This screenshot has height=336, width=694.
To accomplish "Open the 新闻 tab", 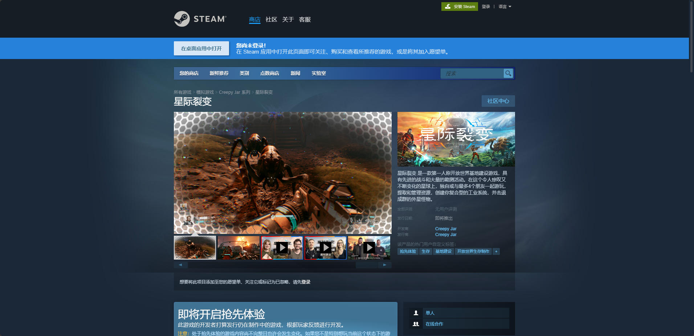I will [x=295, y=73].
